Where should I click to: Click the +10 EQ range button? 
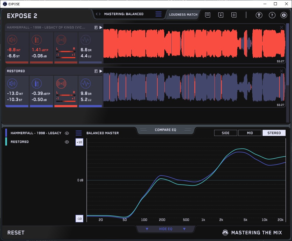(x=79, y=142)
